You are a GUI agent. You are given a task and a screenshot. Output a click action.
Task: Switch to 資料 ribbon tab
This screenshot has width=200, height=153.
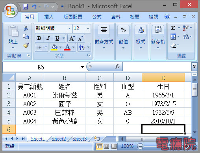(x=116, y=17)
